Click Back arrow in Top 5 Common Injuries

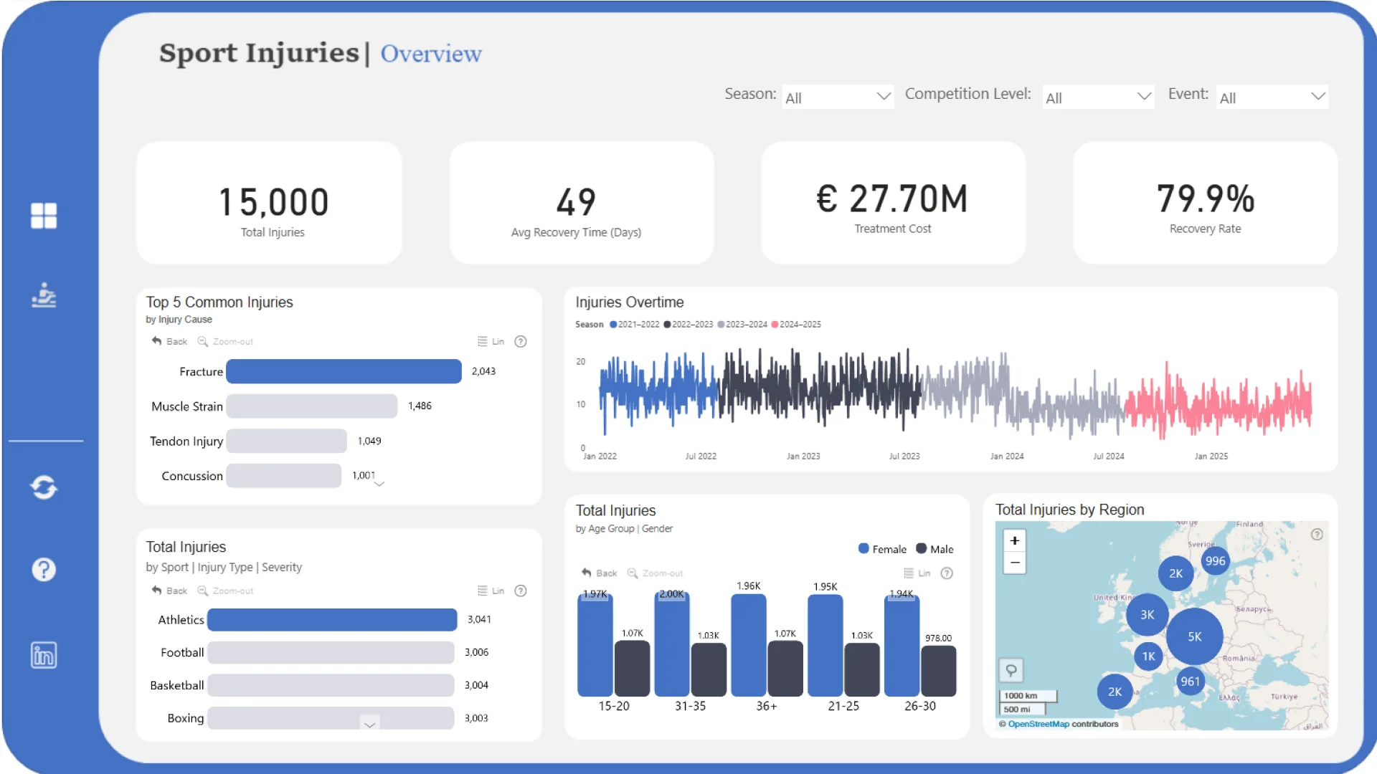coord(169,341)
